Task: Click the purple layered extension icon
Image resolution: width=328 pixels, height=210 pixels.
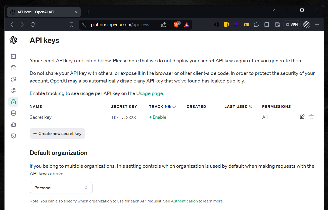Action: [236, 24]
